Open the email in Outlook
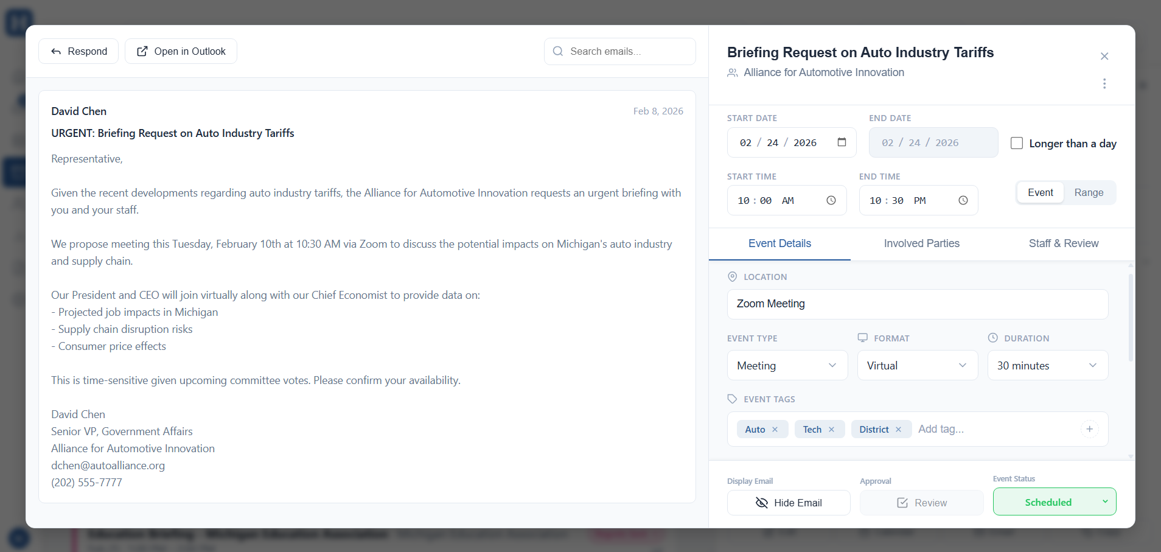1161x552 pixels. (180, 51)
